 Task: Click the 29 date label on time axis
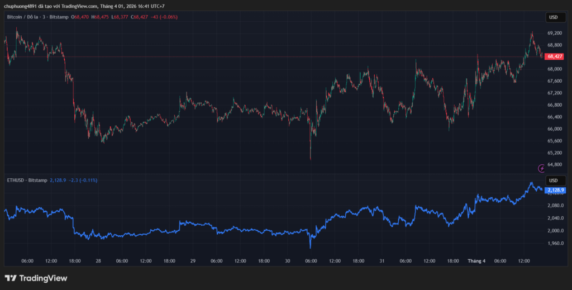[x=193, y=261]
